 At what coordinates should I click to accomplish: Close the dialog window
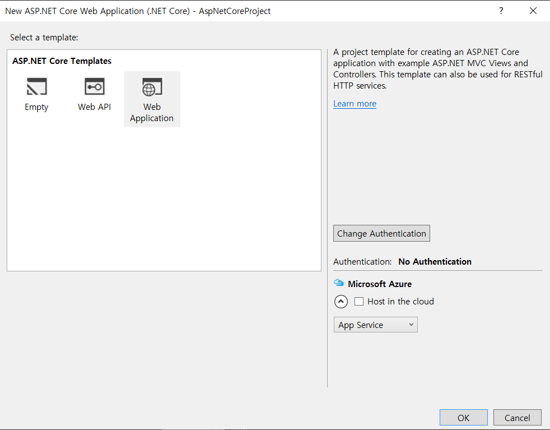point(533,11)
